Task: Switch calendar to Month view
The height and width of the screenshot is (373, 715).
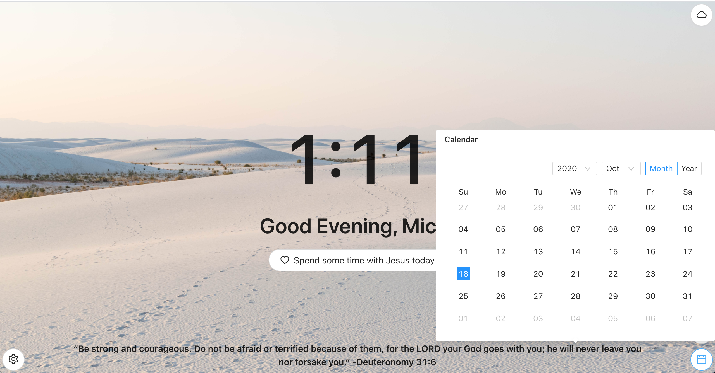Action: [661, 168]
